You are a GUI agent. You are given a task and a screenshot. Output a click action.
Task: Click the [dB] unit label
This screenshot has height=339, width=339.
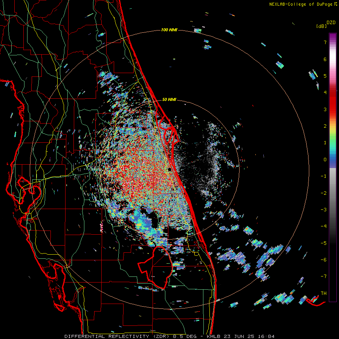321,26
